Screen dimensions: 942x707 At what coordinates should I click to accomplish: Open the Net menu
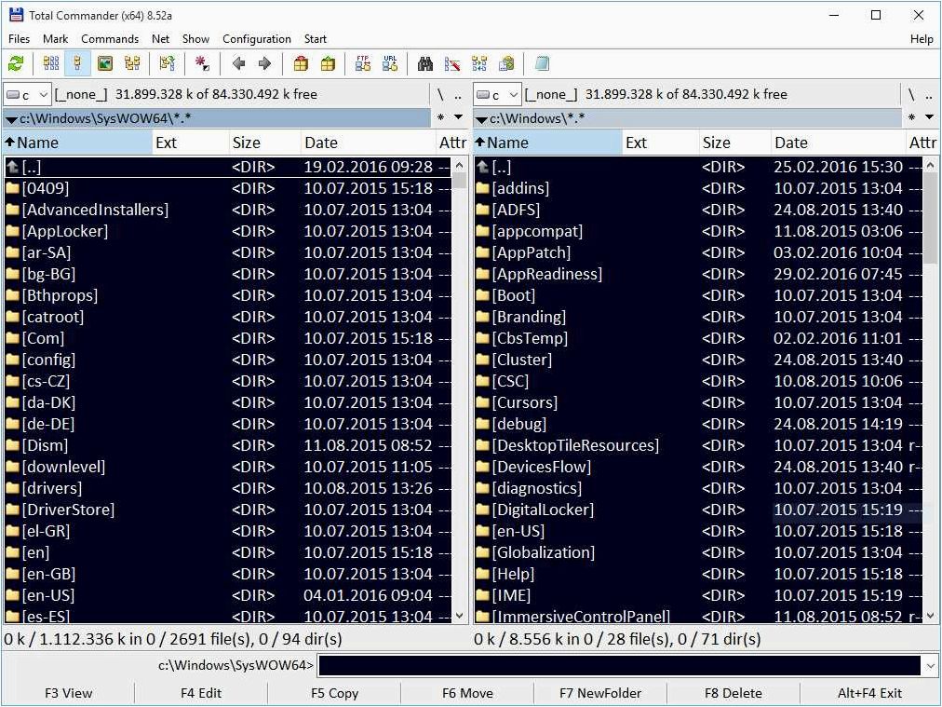point(160,39)
